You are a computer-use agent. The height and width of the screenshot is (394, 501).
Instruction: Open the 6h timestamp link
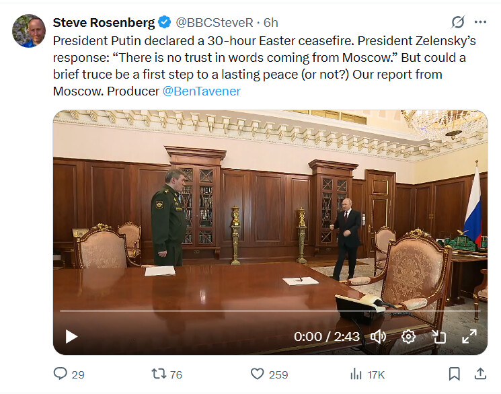coord(270,23)
